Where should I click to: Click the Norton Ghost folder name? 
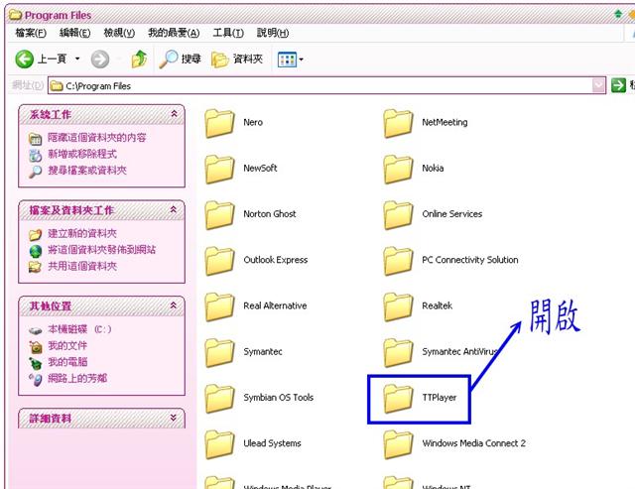[x=270, y=214]
